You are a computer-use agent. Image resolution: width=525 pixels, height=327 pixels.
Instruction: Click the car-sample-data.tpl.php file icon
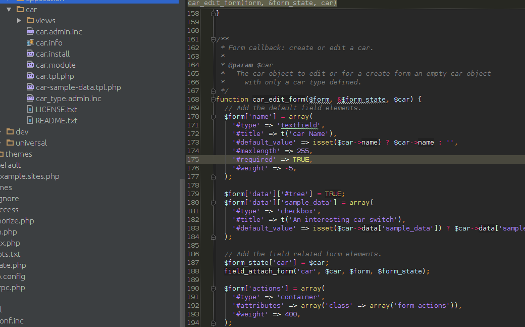click(x=30, y=87)
